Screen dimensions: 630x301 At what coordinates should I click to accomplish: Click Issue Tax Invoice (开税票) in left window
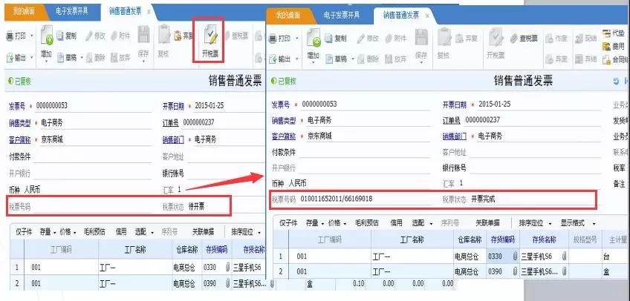210,41
